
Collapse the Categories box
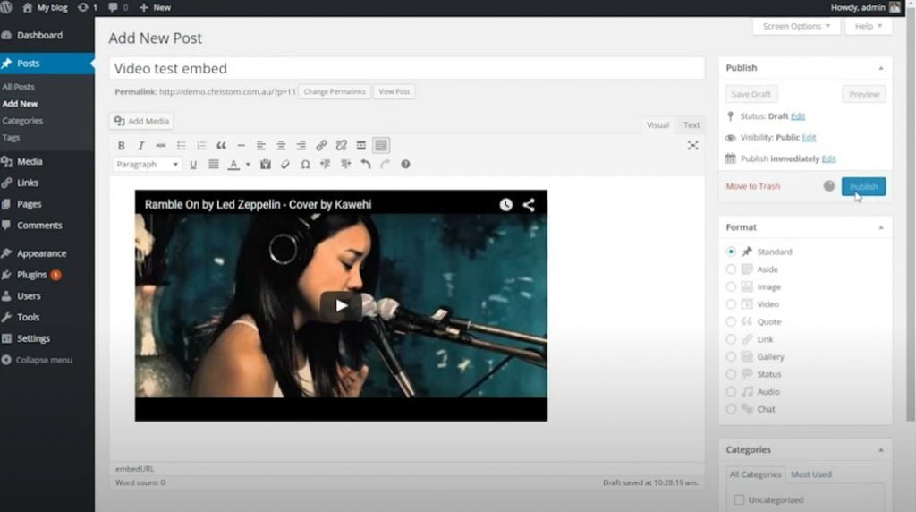[881, 450]
